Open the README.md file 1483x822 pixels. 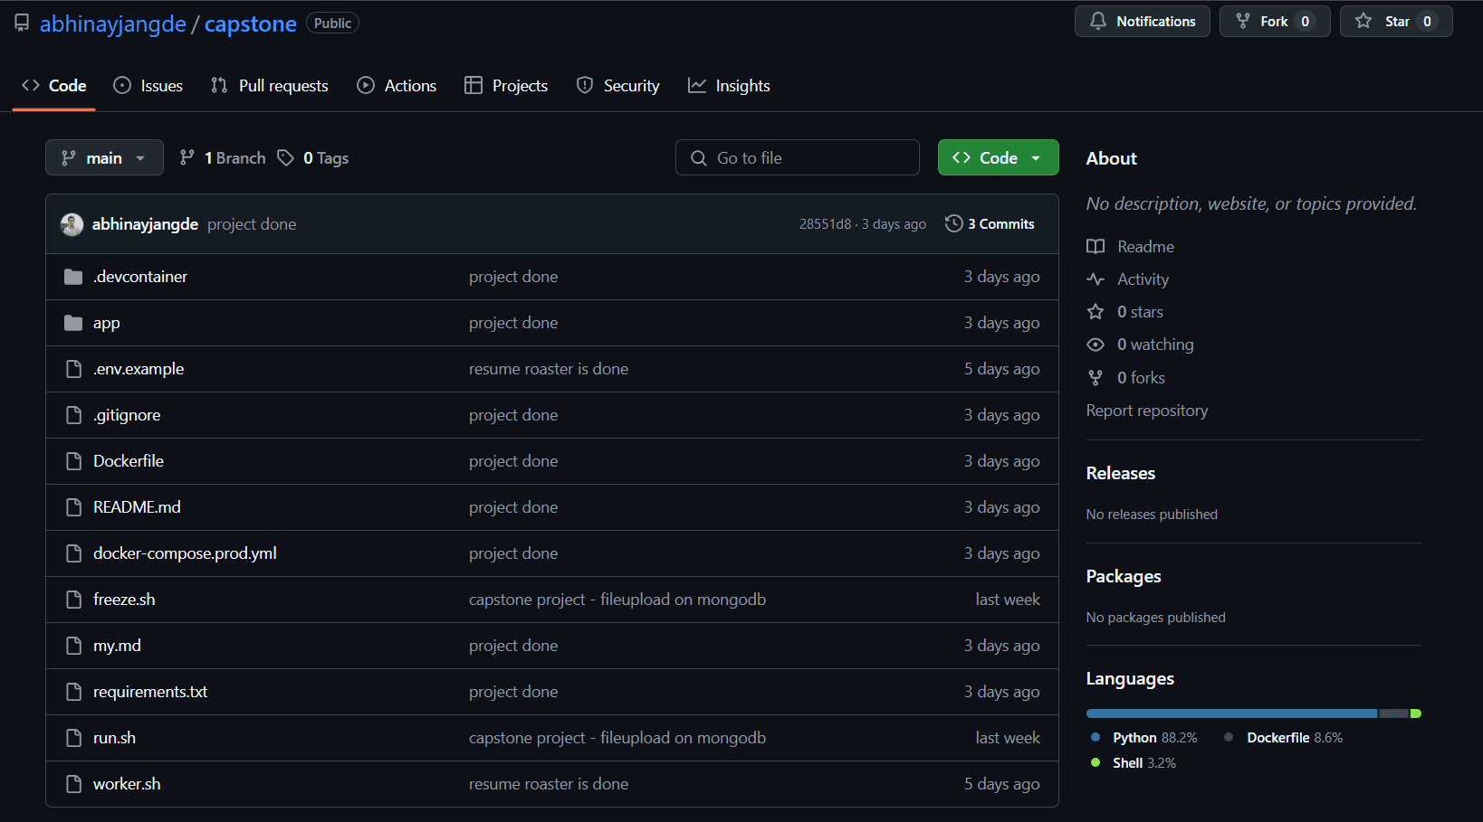[x=137, y=507]
